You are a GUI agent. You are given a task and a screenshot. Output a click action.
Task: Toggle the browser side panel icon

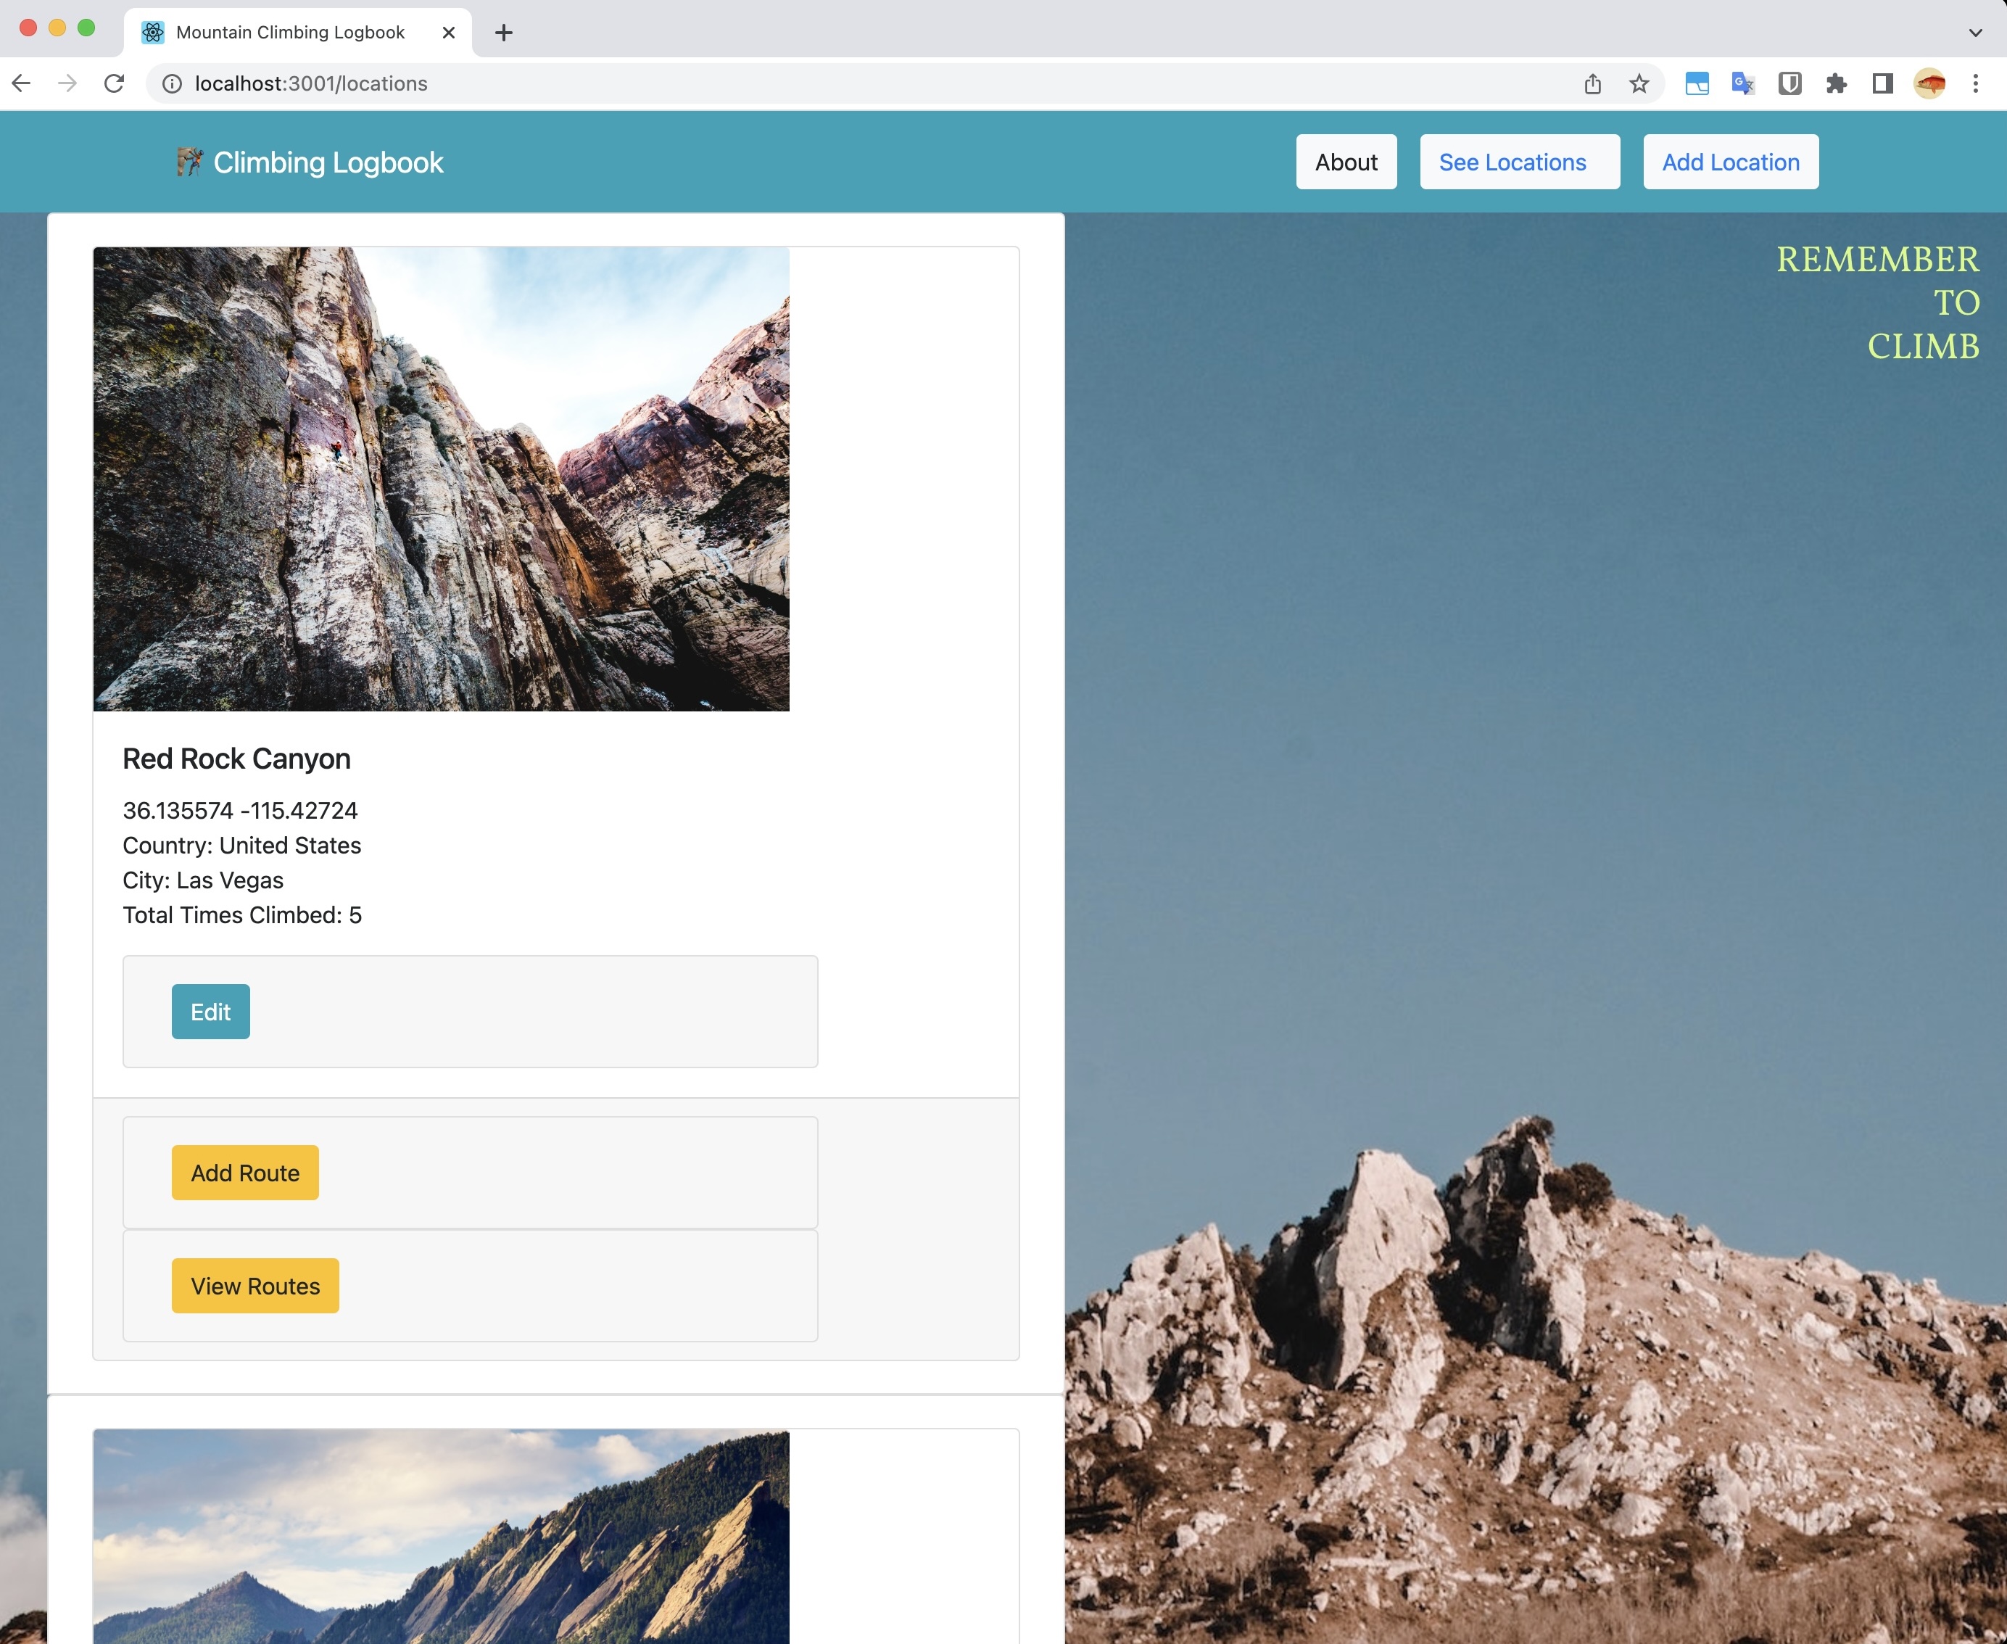click(x=1882, y=83)
